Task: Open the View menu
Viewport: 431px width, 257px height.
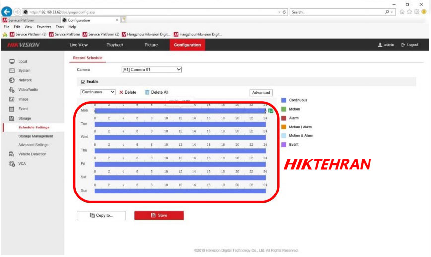Action: tap(28, 27)
